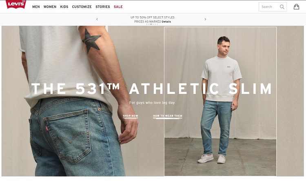Open the CUSTOMIZE menu
This screenshot has width=306, height=181.
tap(82, 7)
